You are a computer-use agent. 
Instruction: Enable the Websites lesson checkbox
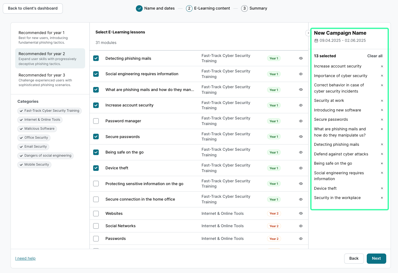[96, 214]
